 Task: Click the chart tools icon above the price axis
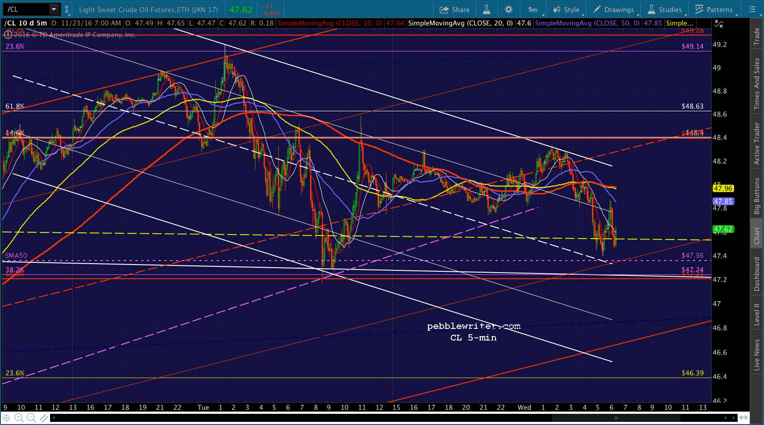tap(718, 24)
